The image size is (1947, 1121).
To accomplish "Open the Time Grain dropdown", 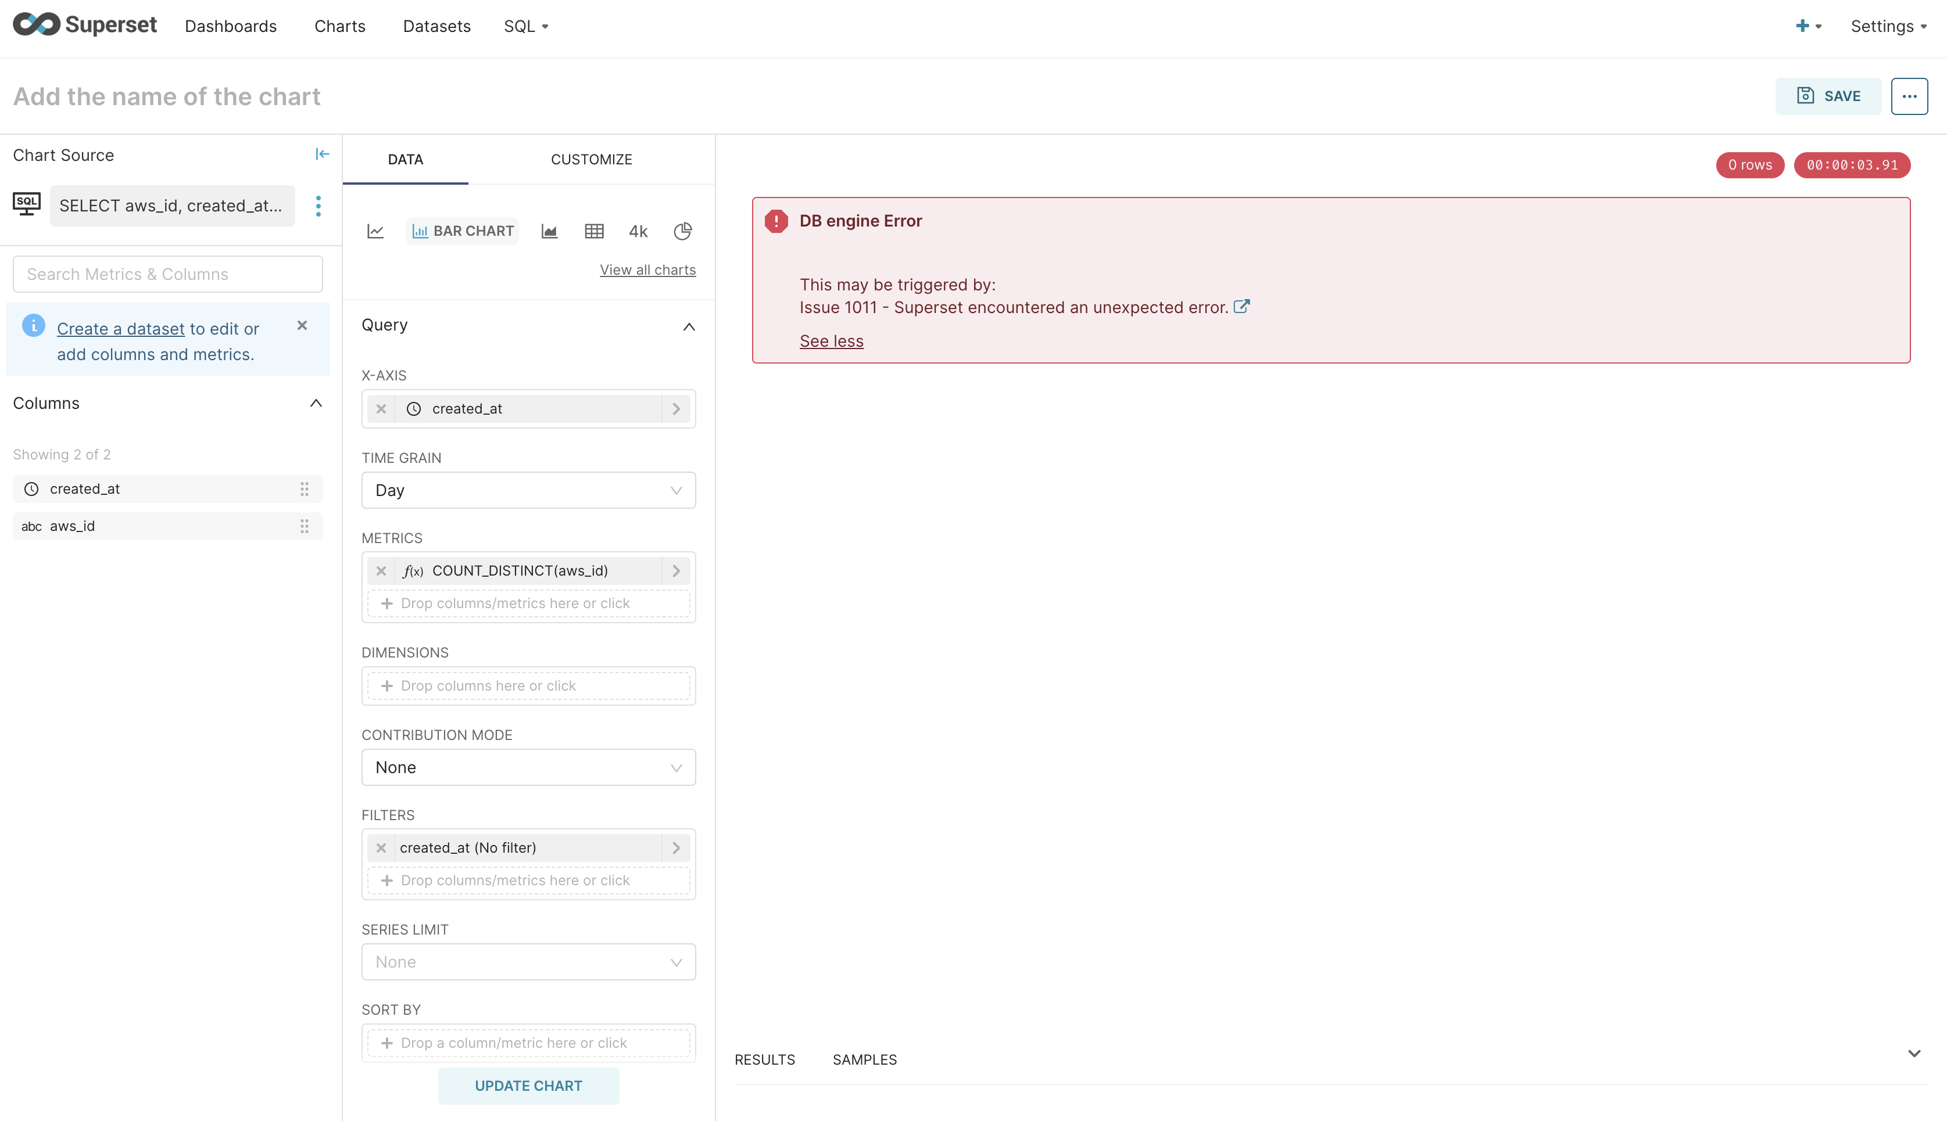I will (x=528, y=490).
